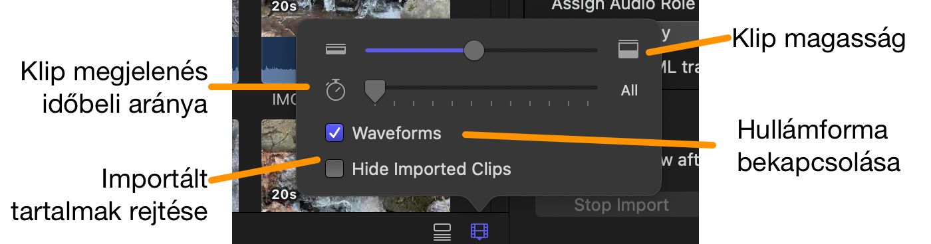
Task: Click the Hide Imported Clips text label
Action: 432,169
